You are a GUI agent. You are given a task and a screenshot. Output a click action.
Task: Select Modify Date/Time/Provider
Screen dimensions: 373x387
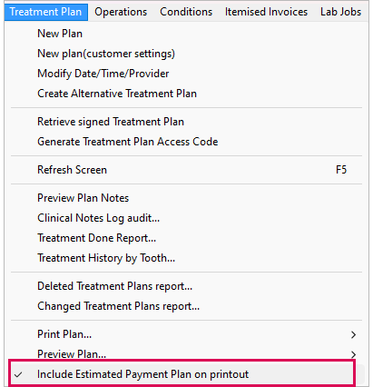pyautogui.click(x=186, y=74)
